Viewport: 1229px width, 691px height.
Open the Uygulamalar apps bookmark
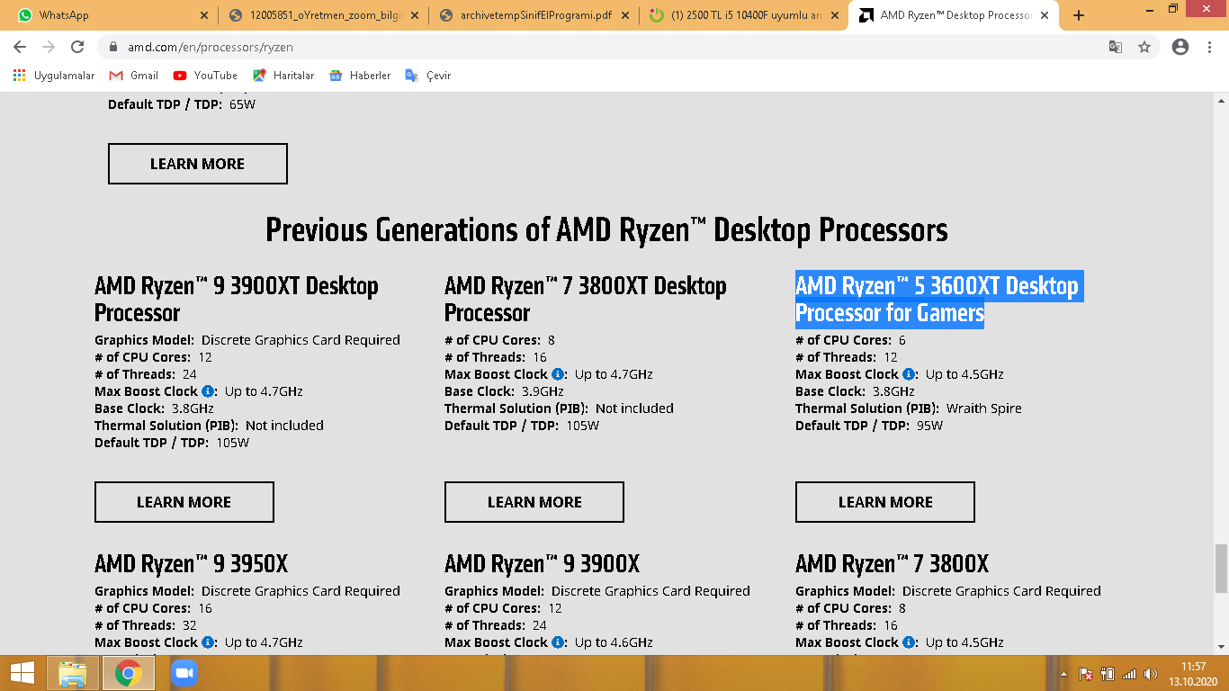click(53, 76)
